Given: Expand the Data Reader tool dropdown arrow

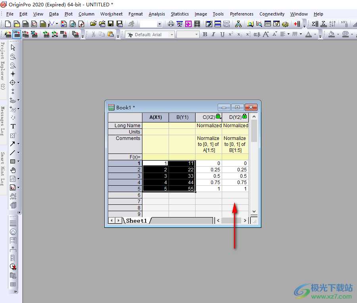Looking at the screenshot, I should [18, 83].
